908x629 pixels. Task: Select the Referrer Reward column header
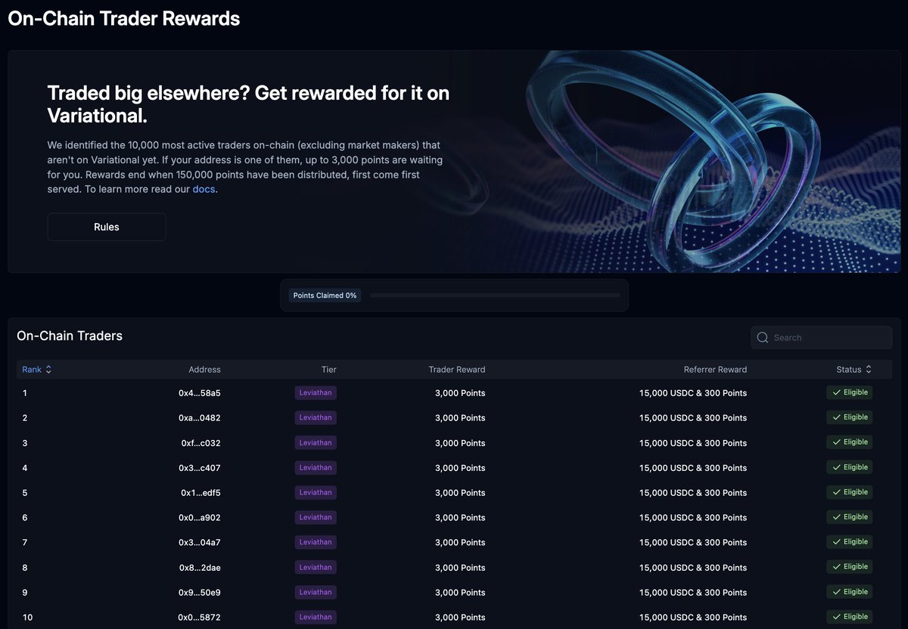pyautogui.click(x=715, y=370)
